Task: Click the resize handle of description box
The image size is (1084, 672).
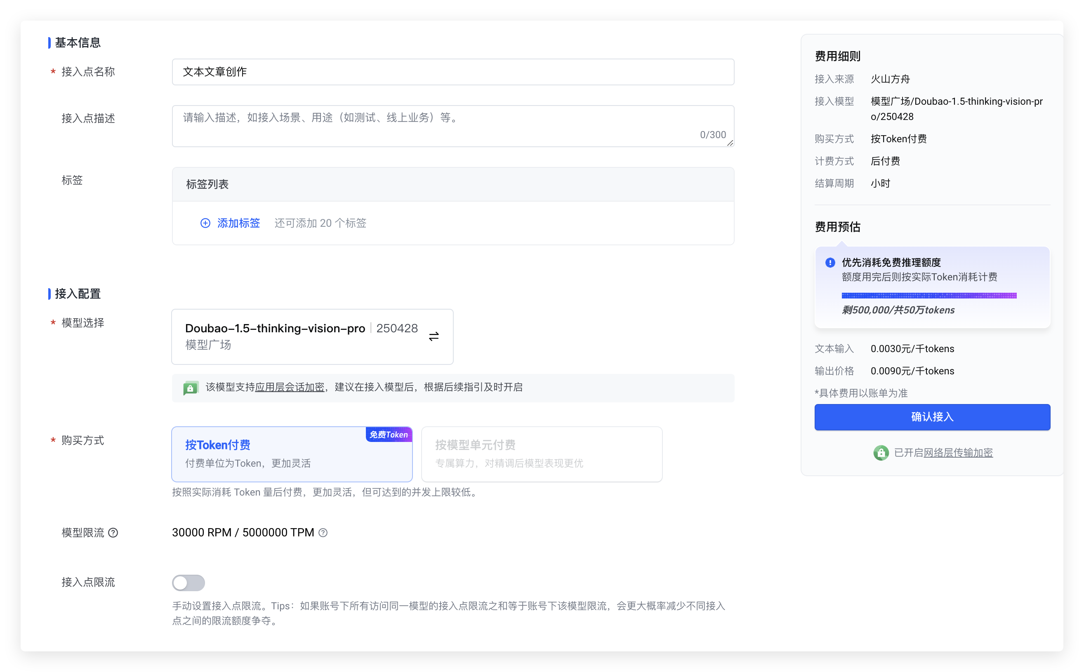Action: [x=730, y=143]
